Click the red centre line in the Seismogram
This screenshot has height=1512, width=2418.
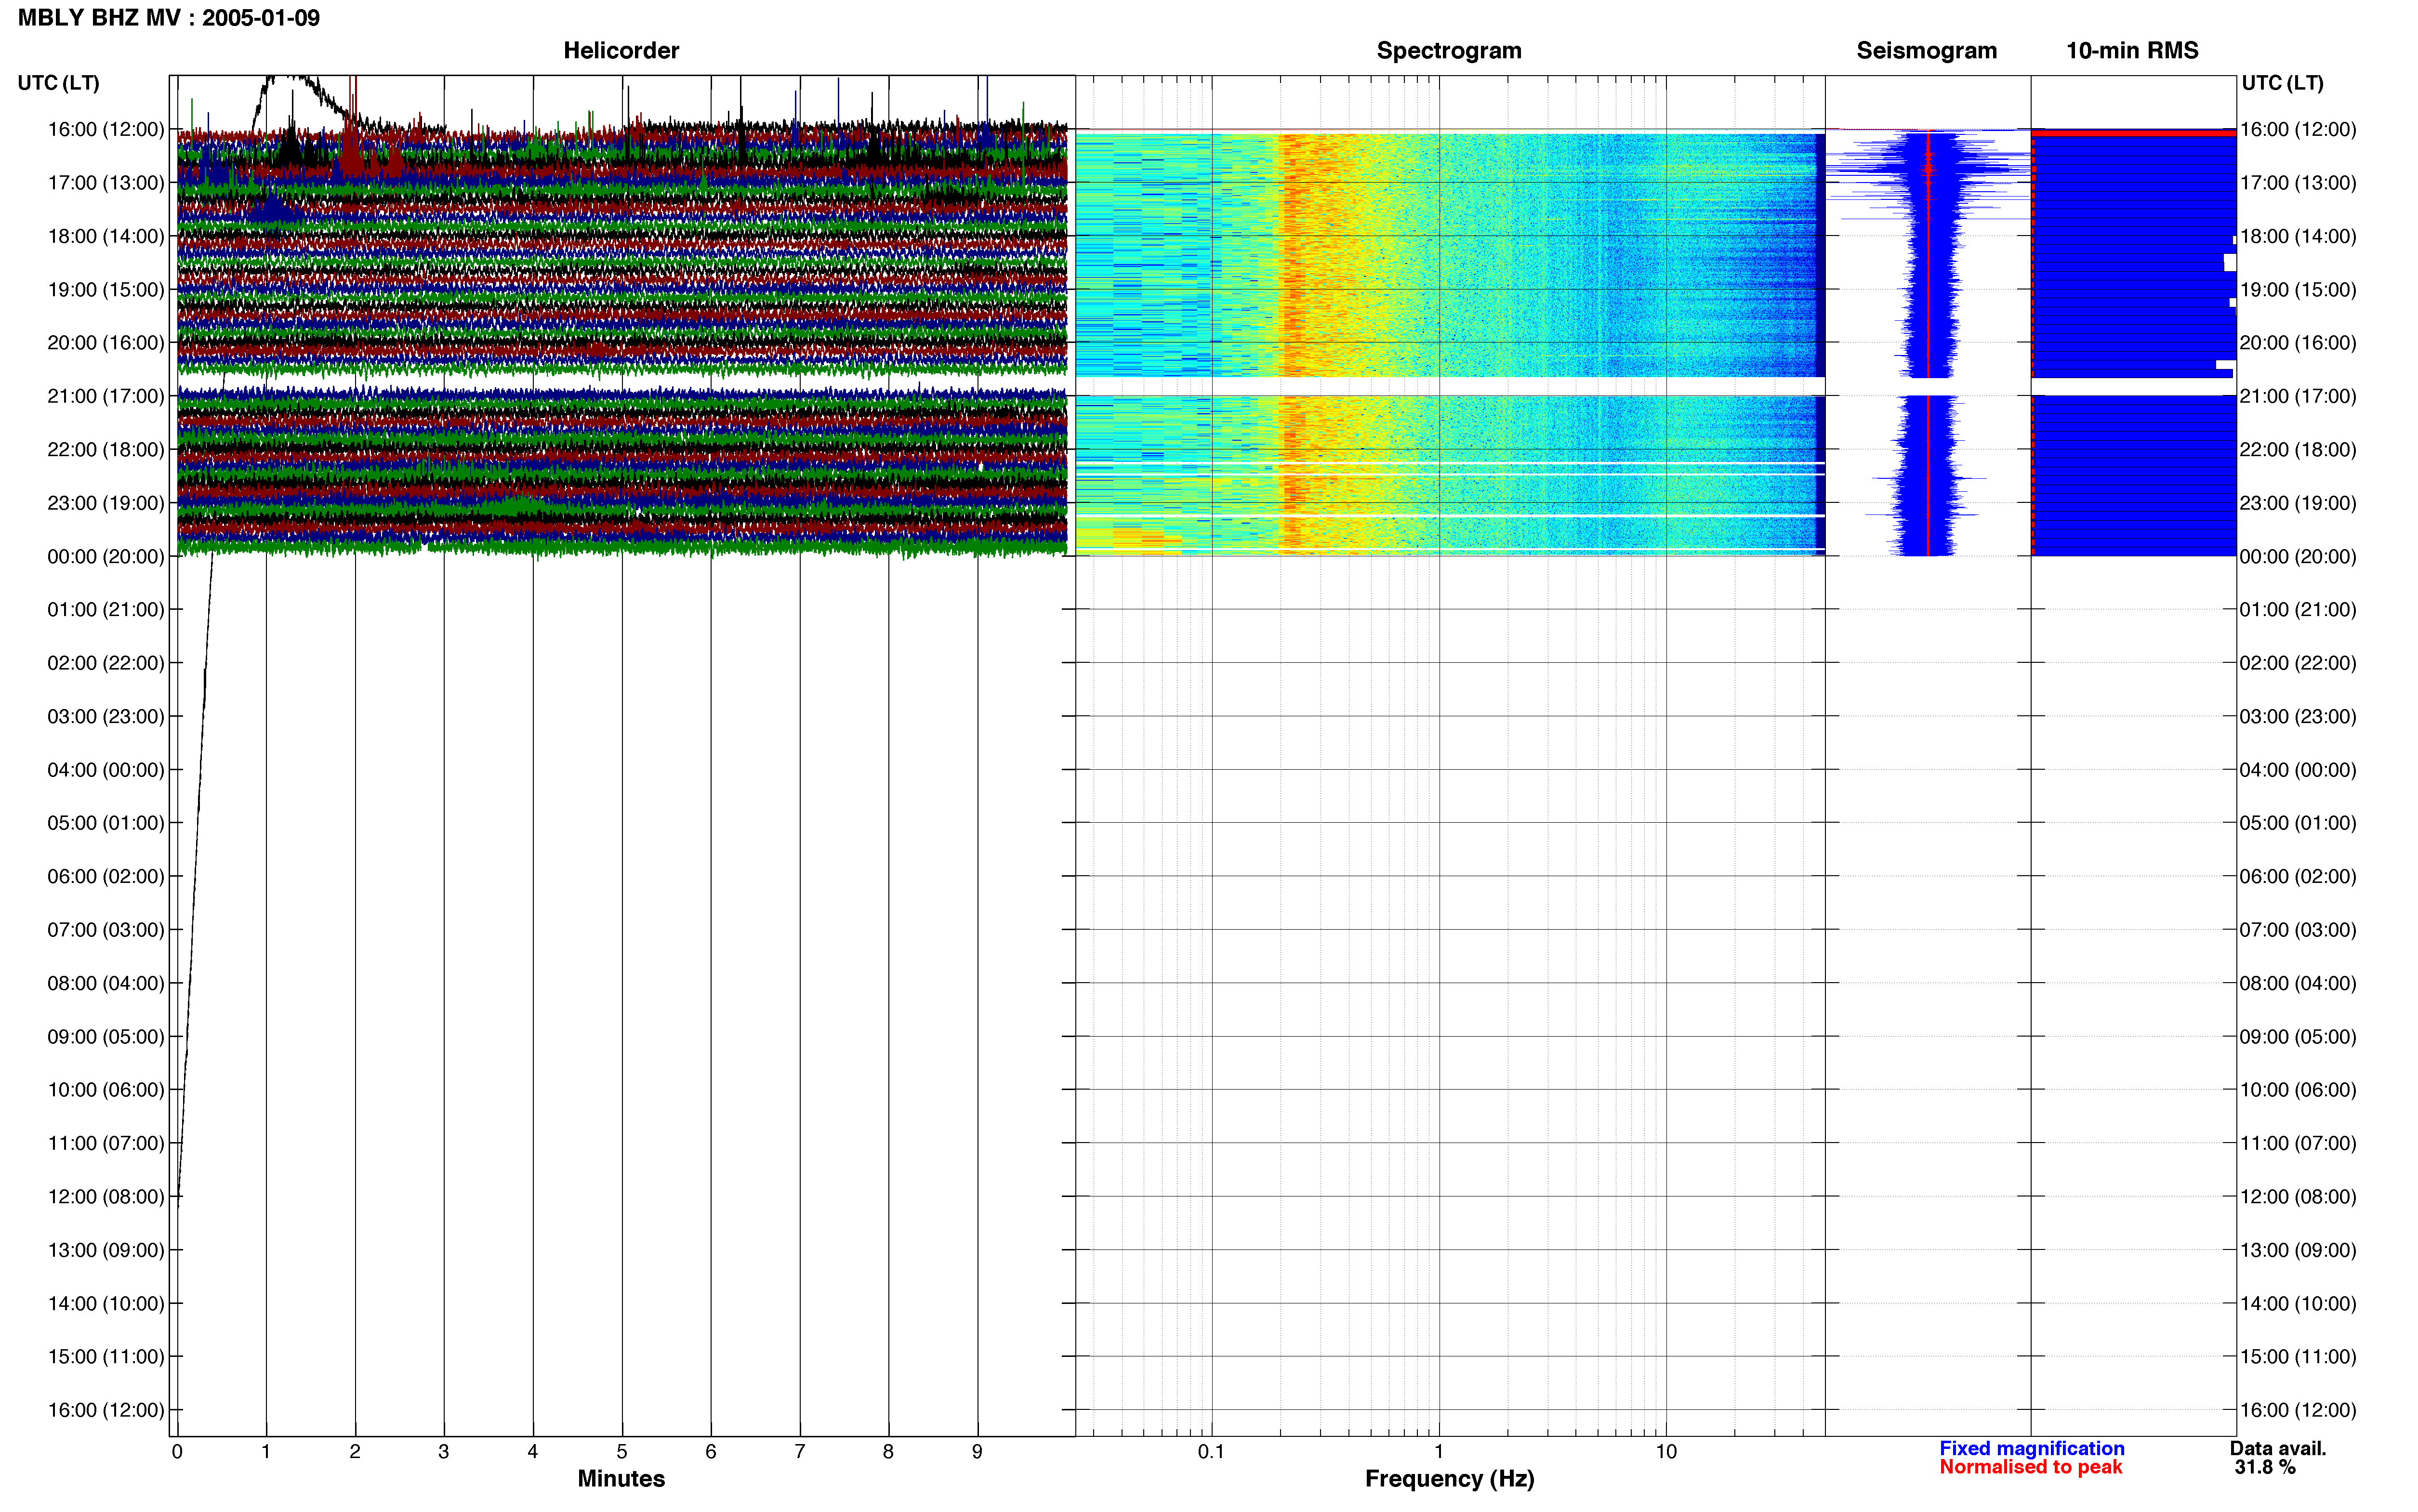point(1928,343)
